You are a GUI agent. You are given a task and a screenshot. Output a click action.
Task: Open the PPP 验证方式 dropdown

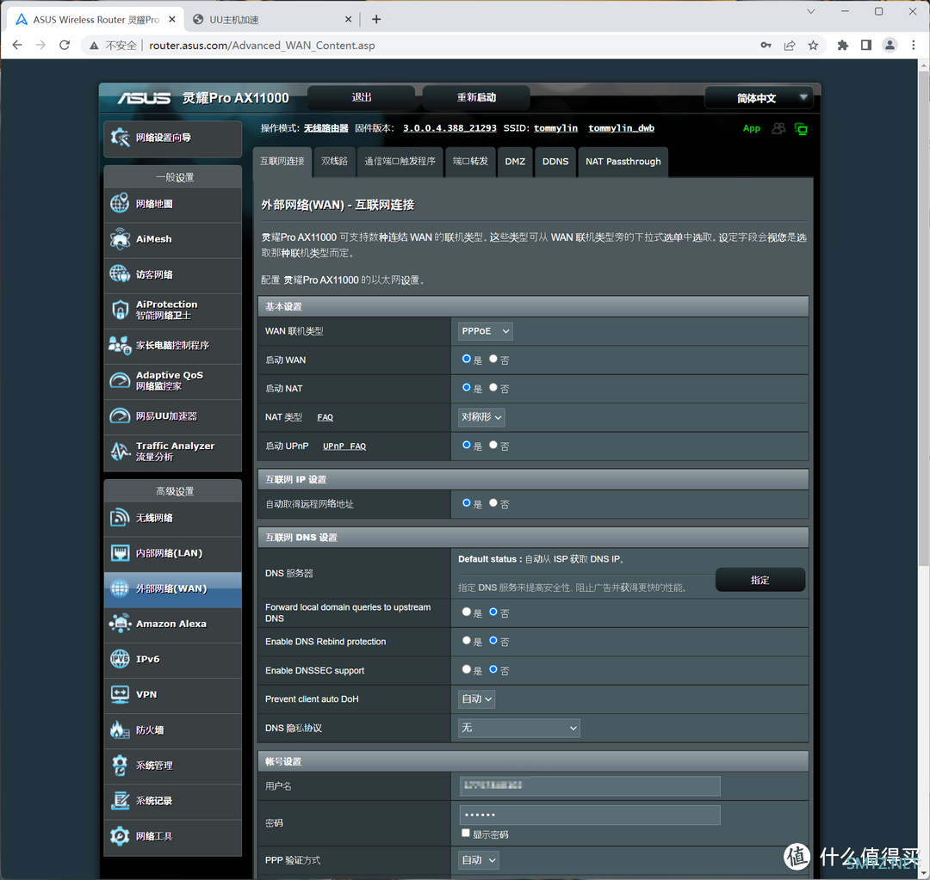pyautogui.click(x=478, y=860)
